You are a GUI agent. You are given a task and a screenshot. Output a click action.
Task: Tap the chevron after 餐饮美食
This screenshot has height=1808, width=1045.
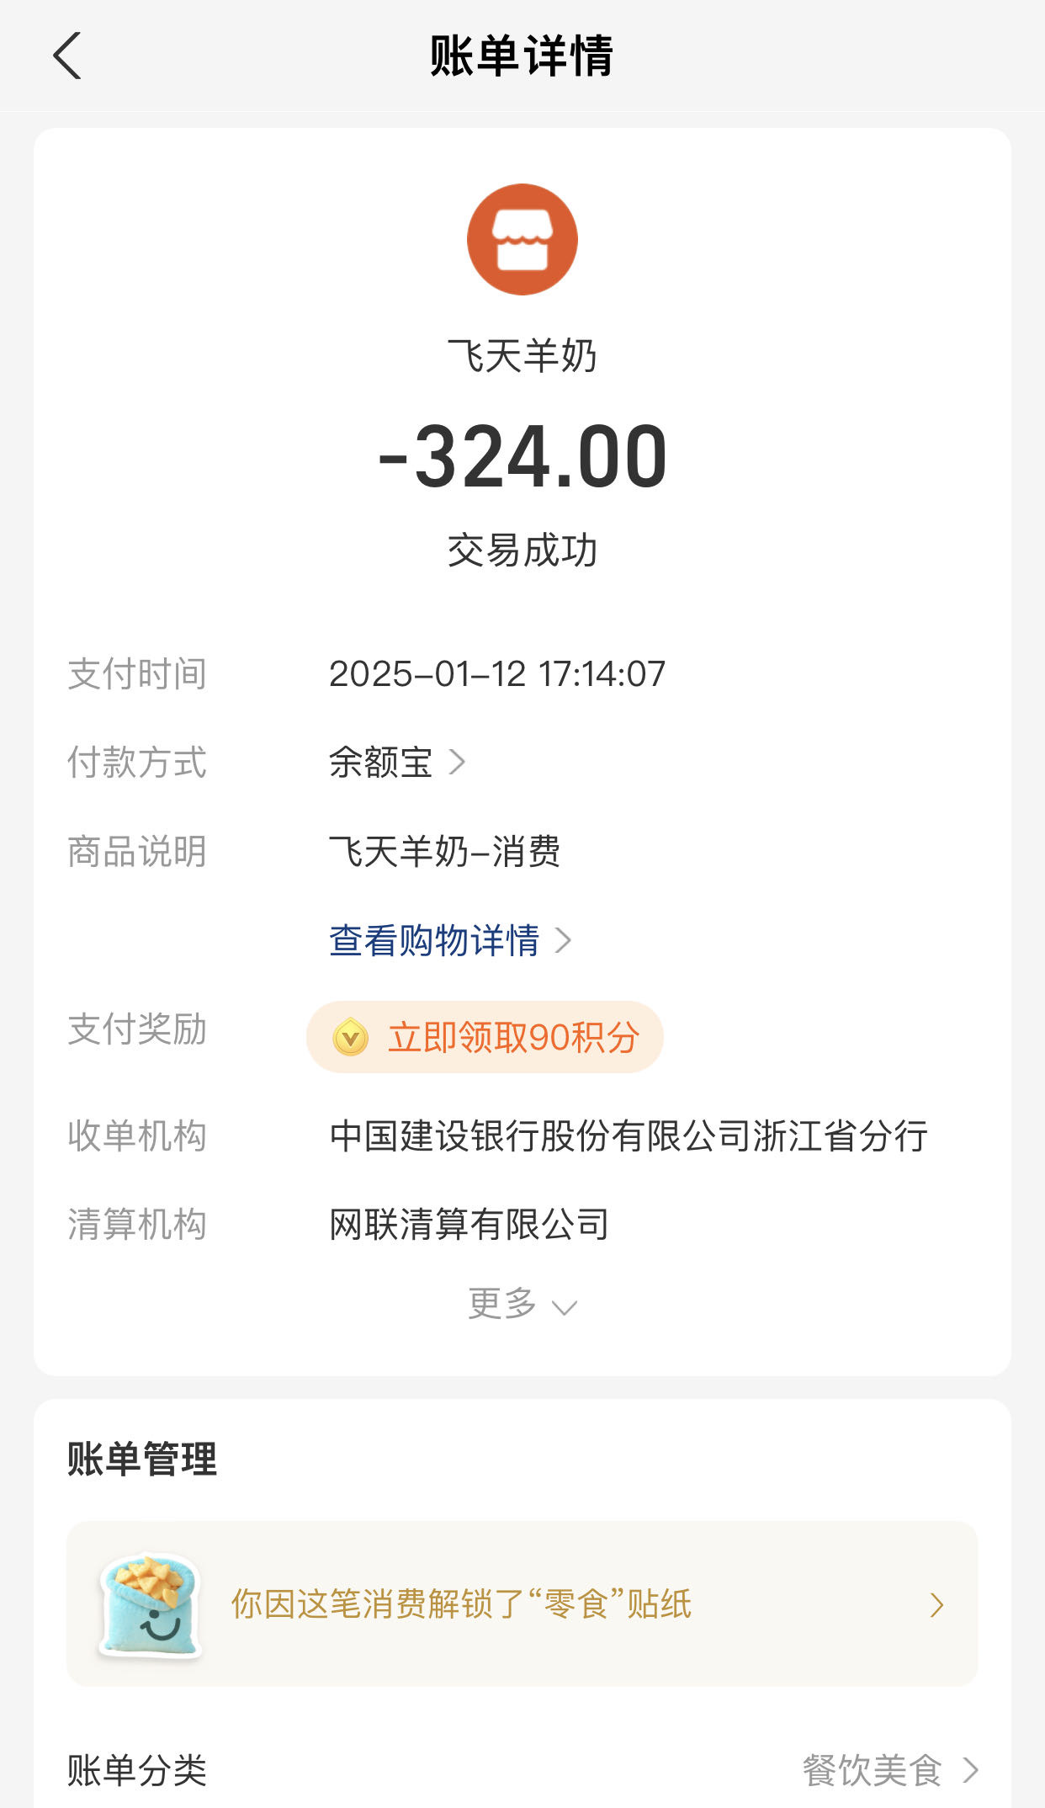pyautogui.click(x=971, y=1770)
